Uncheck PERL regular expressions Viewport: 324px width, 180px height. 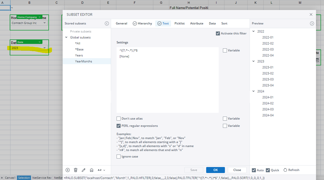pyautogui.click(x=119, y=126)
